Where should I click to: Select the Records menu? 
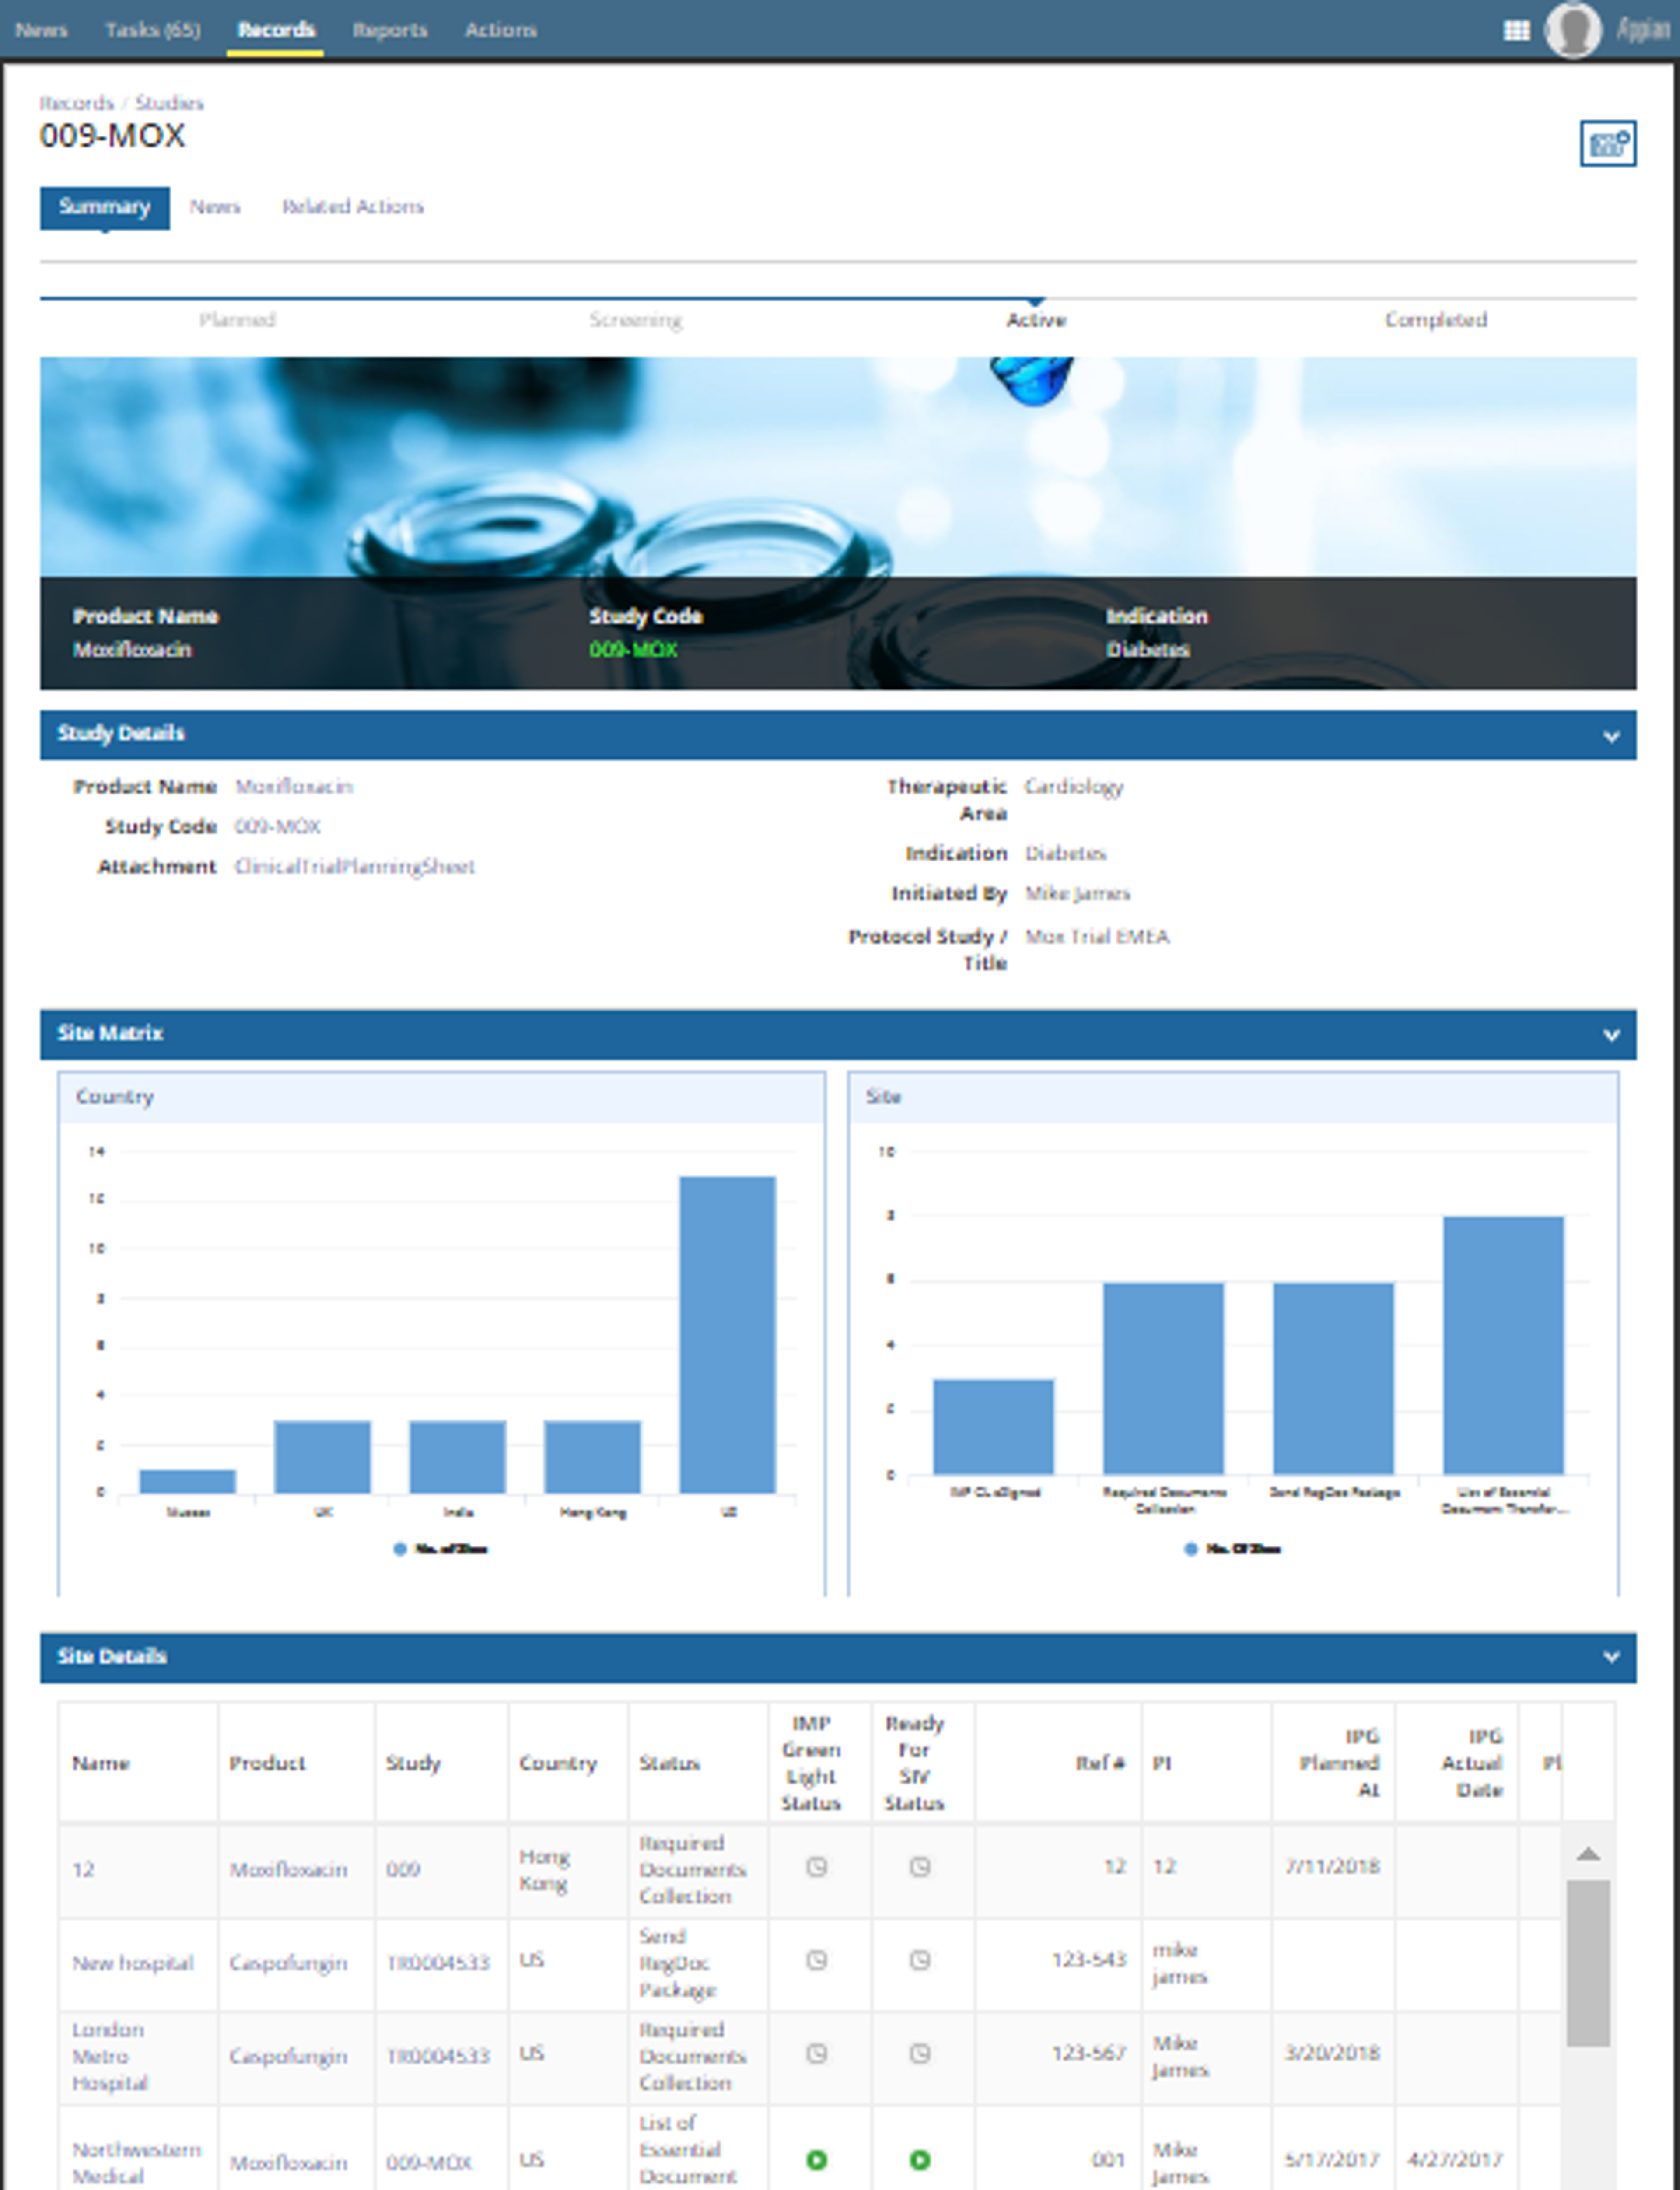click(276, 30)
